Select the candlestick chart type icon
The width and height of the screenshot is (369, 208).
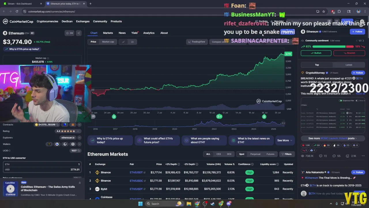coord(132,42)
